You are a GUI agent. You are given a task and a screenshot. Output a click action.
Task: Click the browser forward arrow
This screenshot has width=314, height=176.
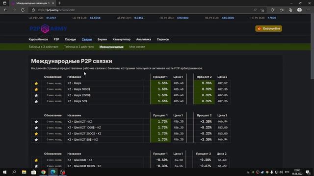pyautogui.click(x=14, y=10)
